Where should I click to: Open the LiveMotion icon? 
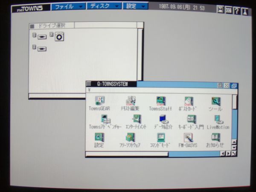(x=218, y=119)
